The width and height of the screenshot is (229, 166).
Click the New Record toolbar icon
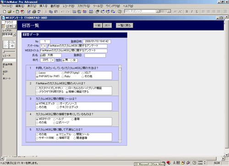coord(74,11)
